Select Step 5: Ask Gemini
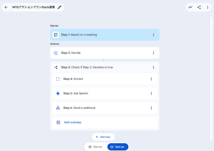 101,93
